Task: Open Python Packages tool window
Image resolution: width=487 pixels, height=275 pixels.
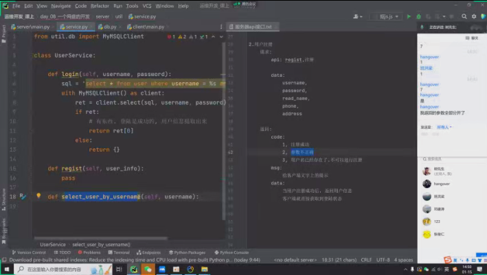Action: pos(188,252)
